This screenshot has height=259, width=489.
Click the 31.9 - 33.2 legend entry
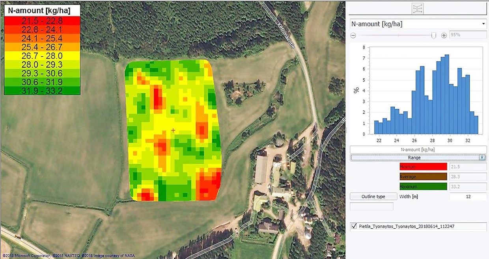(42, 90)
